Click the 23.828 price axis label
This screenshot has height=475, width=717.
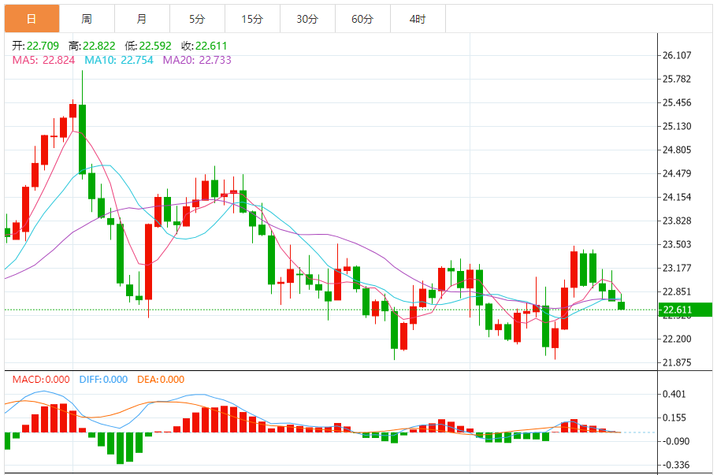point(678,221)
